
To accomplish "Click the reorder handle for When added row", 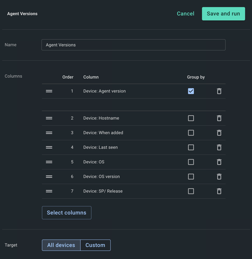I will [x=49, y=133].
